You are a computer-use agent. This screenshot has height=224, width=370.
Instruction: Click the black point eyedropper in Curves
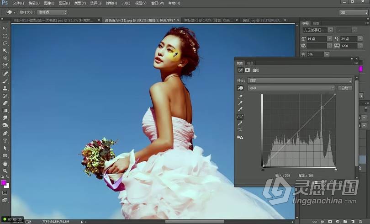[240, 96]
